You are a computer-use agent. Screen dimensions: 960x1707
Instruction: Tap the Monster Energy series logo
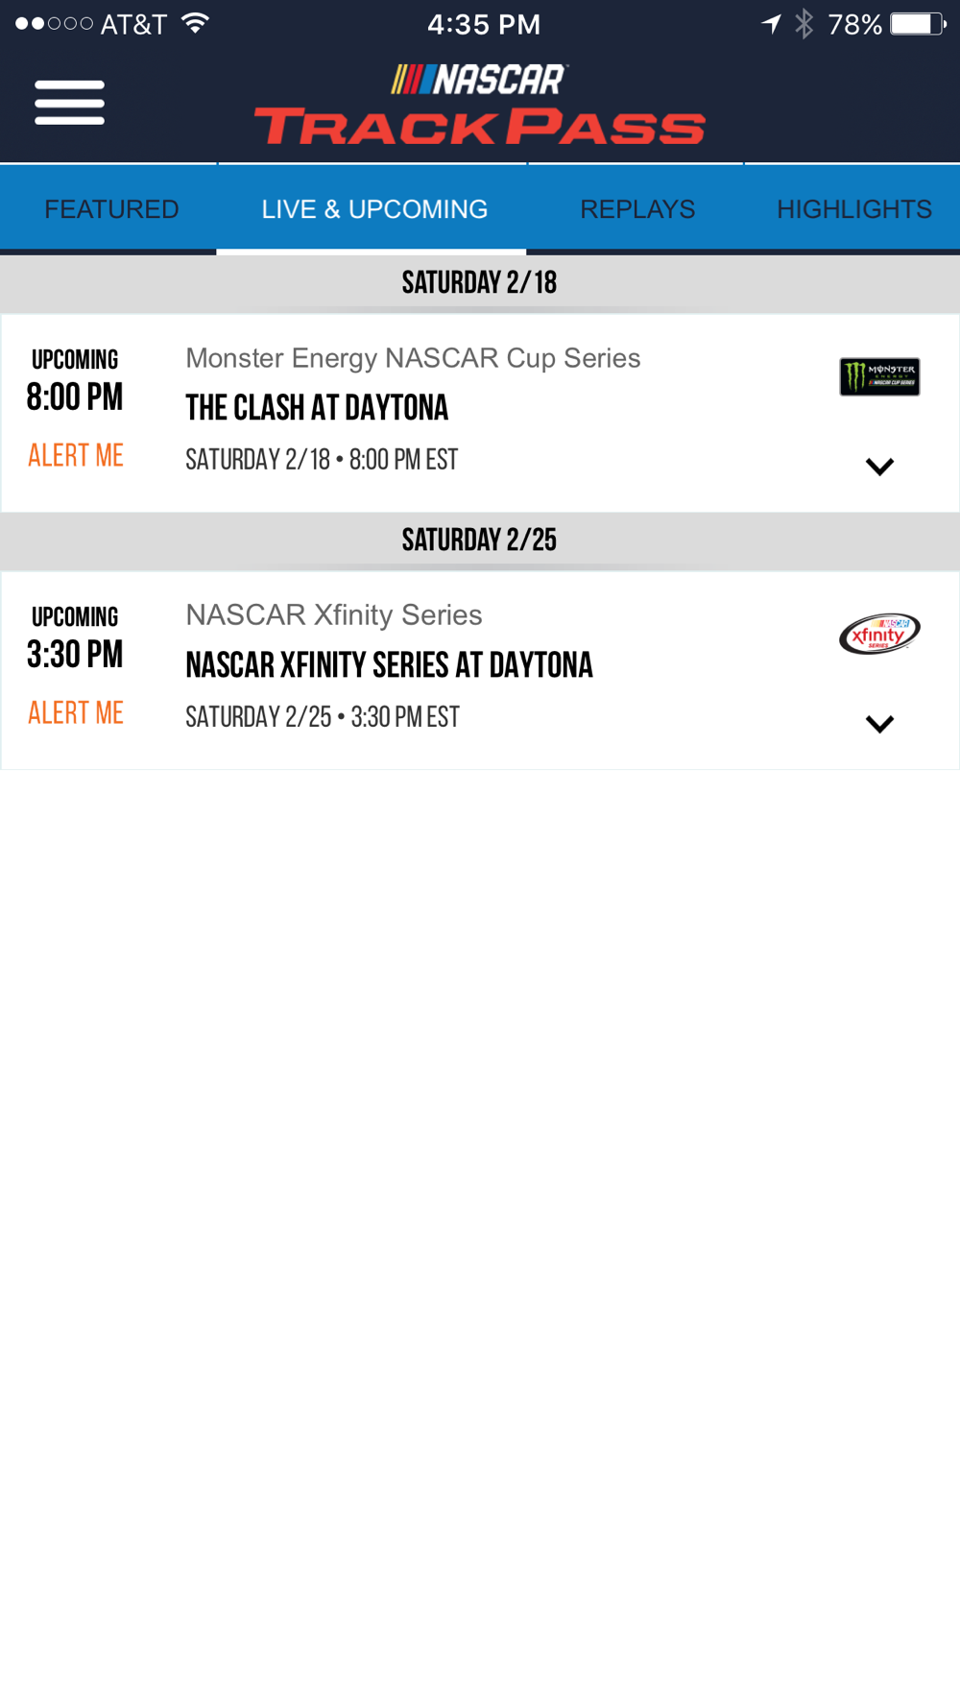(879, 376)
